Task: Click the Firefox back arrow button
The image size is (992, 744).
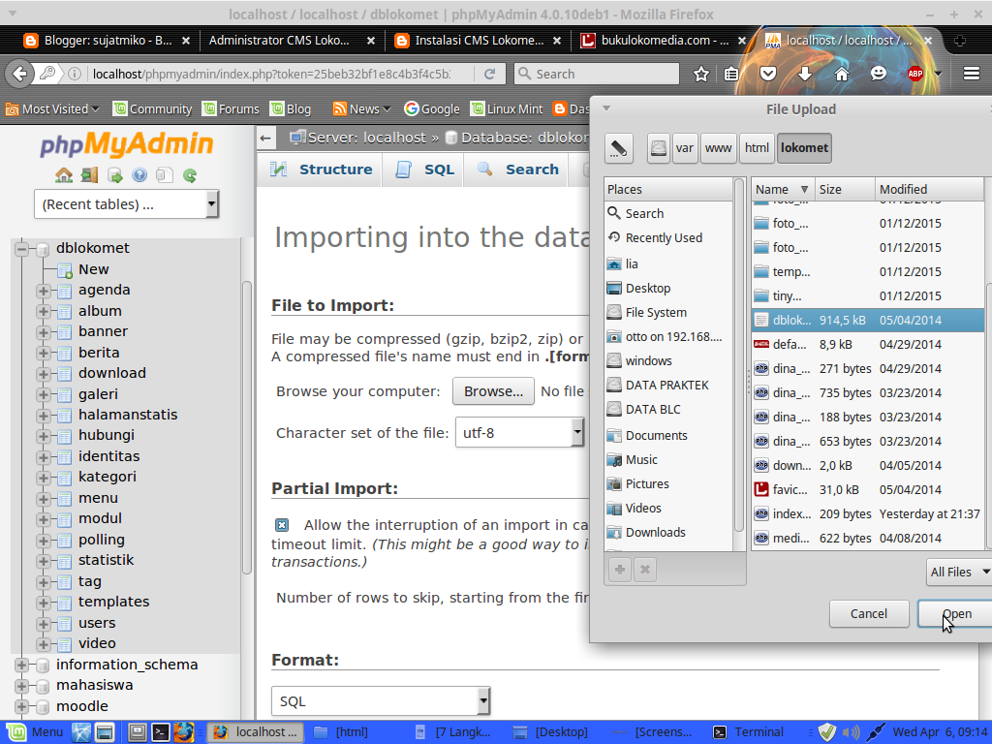Action: tap(19, 74)
